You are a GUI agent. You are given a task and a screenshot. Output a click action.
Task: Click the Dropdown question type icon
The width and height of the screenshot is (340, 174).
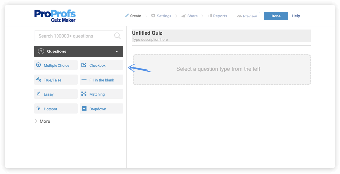[x=84, y=109]
